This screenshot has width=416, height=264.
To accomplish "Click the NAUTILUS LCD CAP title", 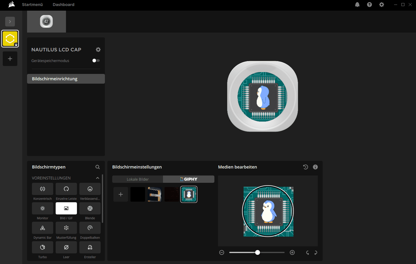I will coord(56,50).
